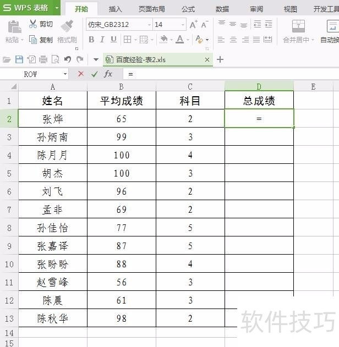Select column D header
The width and height of the screenshot is (339, 347).
coord(259,86)
